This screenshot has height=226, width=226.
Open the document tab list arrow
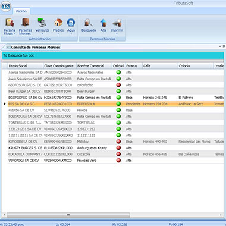tap(220, 46)
